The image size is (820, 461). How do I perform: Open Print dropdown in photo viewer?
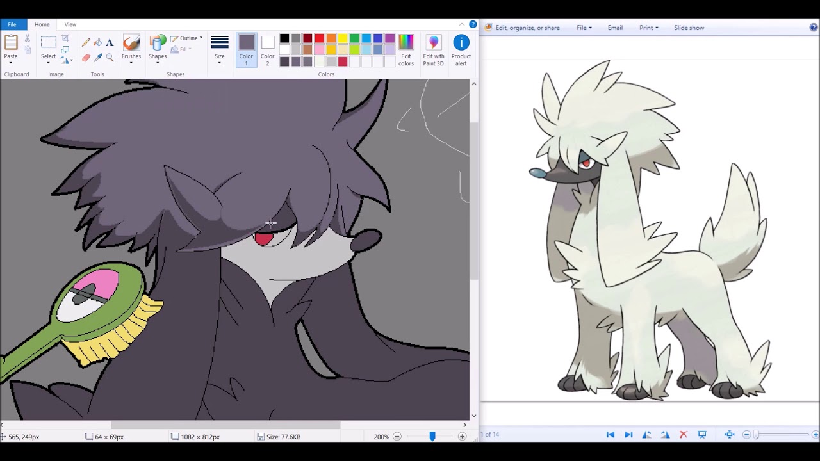coord(648,28)
